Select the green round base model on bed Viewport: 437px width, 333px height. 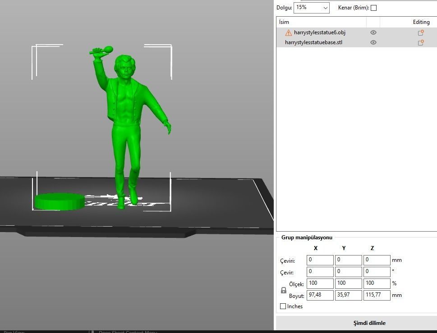60,201
